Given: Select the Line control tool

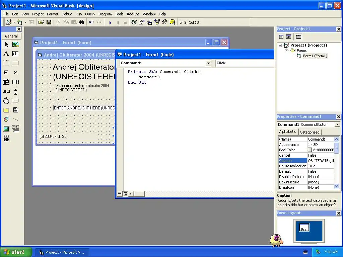Looking at the screenshot, I should coord(15,119).
